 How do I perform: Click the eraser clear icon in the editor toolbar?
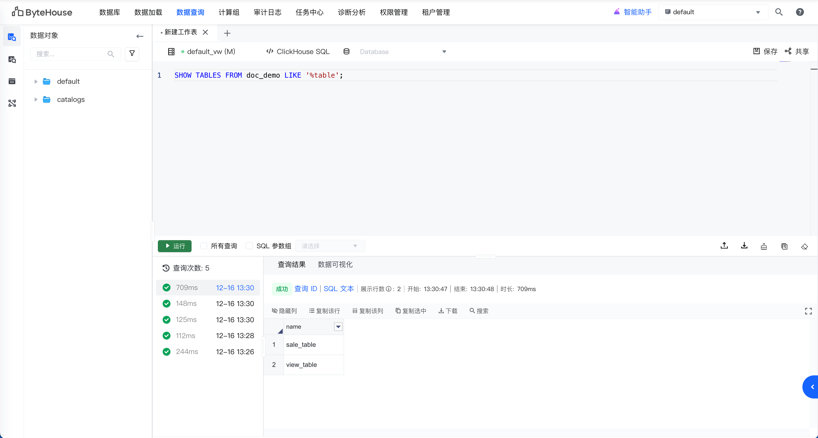(804, 246)
